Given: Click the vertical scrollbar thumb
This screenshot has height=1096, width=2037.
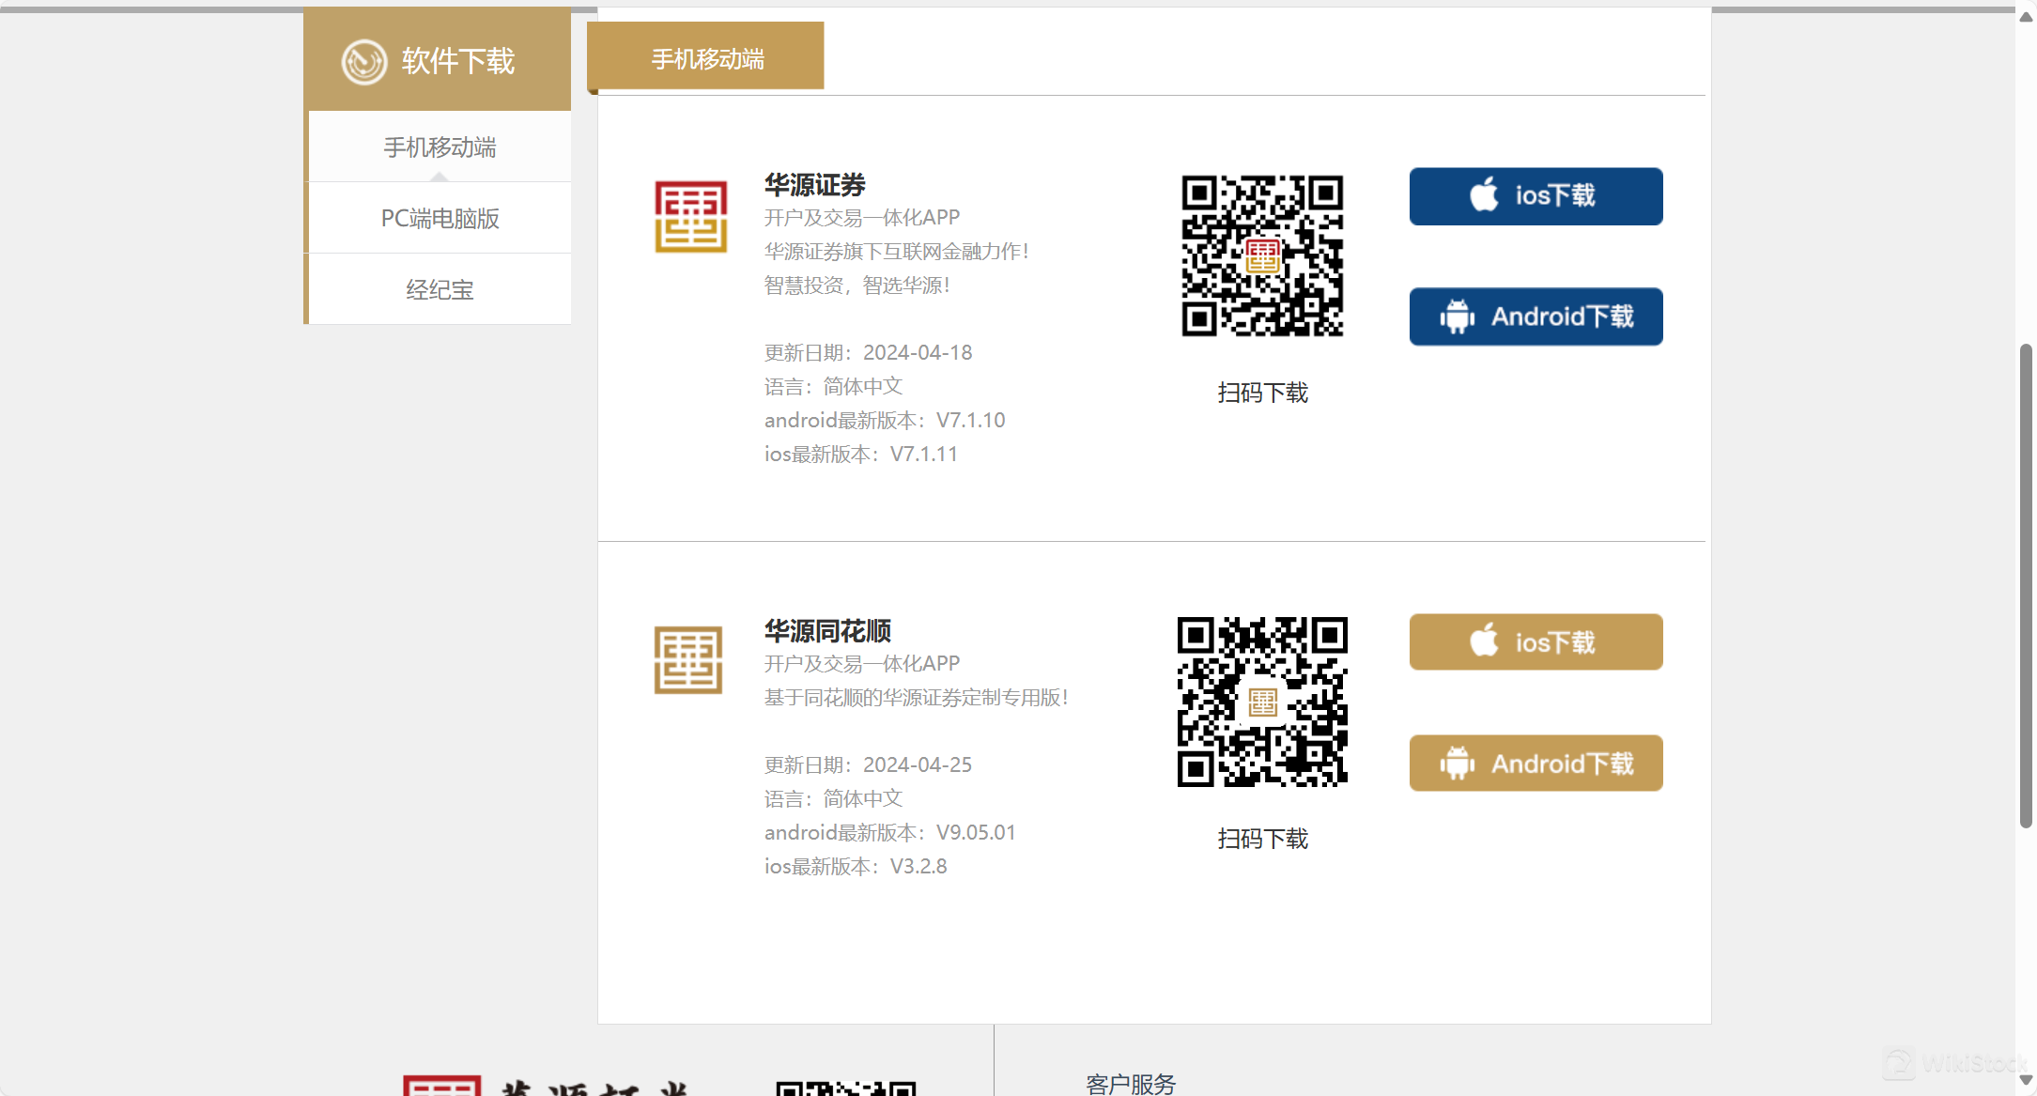Looking at the screenshot, I should click(2026, 586).
